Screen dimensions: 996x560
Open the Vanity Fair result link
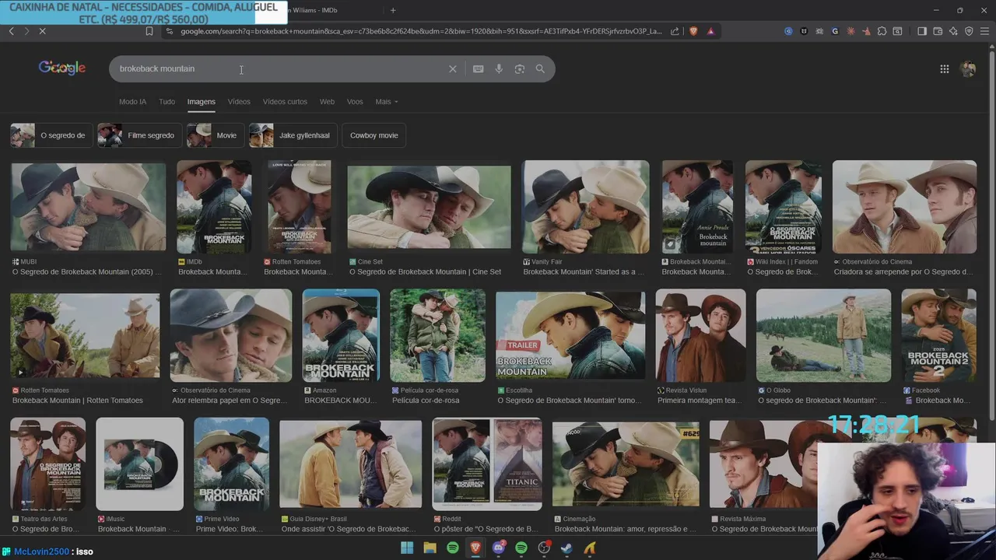584,272
